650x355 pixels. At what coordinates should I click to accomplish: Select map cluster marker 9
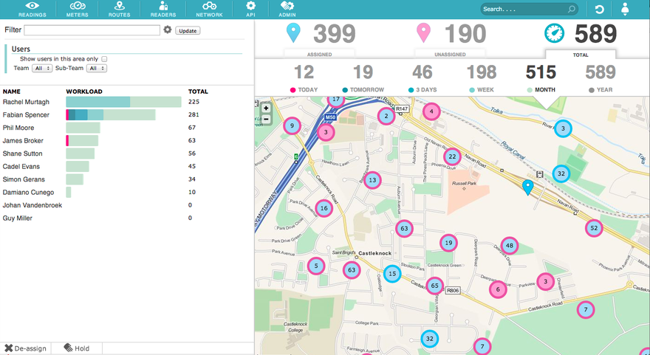click(x=292, y=126)
